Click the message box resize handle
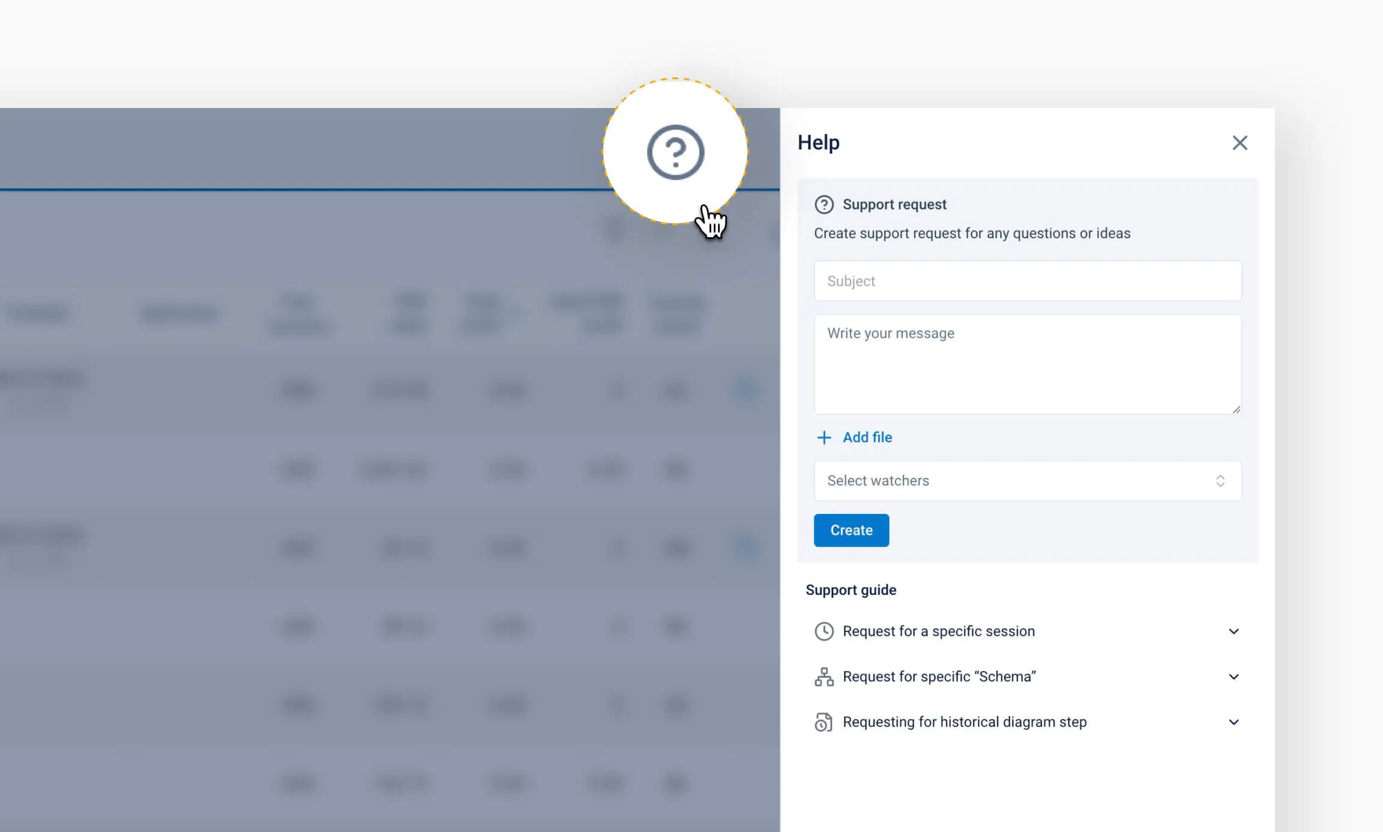The width and height of the screenshot is (1383, 832). (x=1236, y=409)
